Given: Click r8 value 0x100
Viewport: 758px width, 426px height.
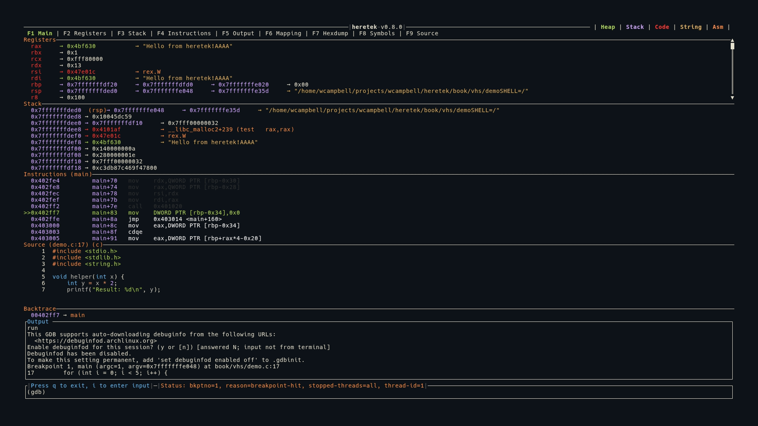Looking at the screenshot, I should pyautogui.click(x=76, y=97).
